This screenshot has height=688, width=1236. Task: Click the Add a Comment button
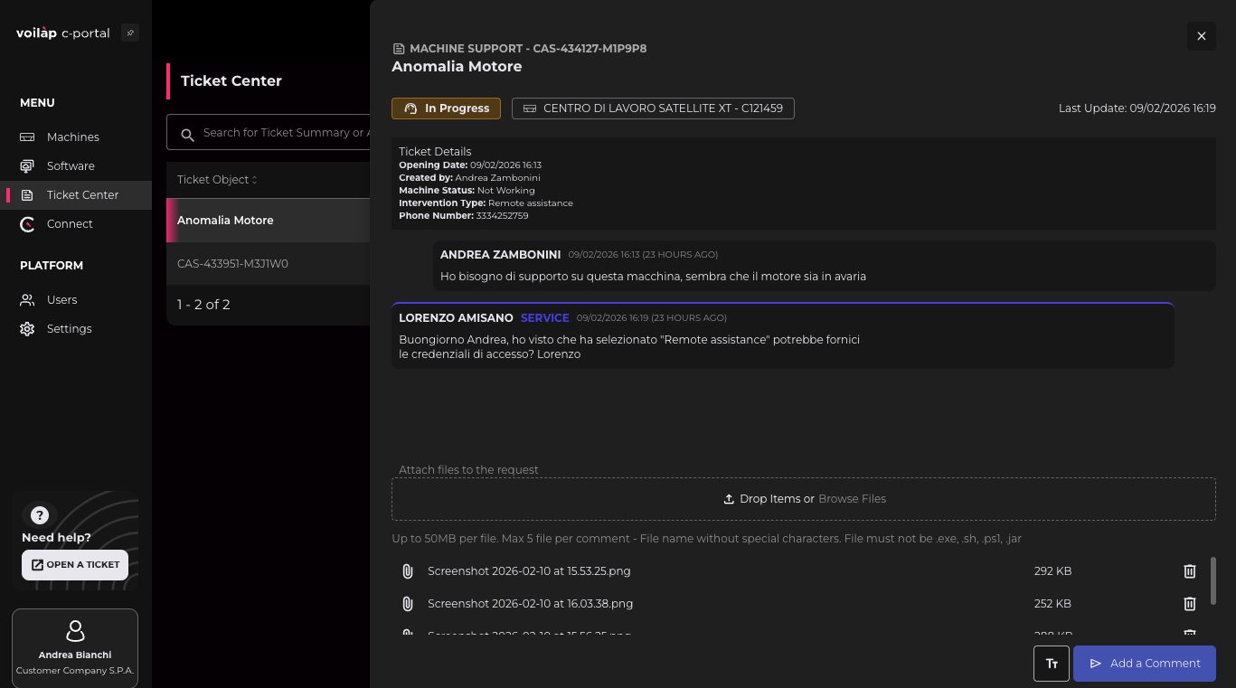(x=1145, y=664)
